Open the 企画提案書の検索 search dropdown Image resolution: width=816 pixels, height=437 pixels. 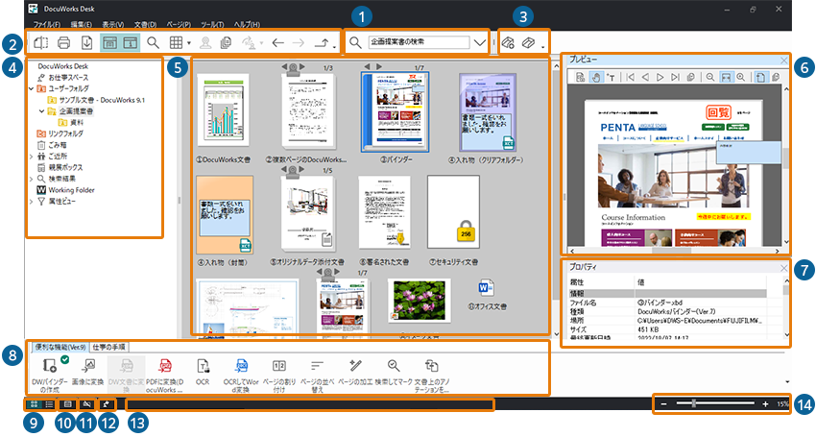coord(480,42)
